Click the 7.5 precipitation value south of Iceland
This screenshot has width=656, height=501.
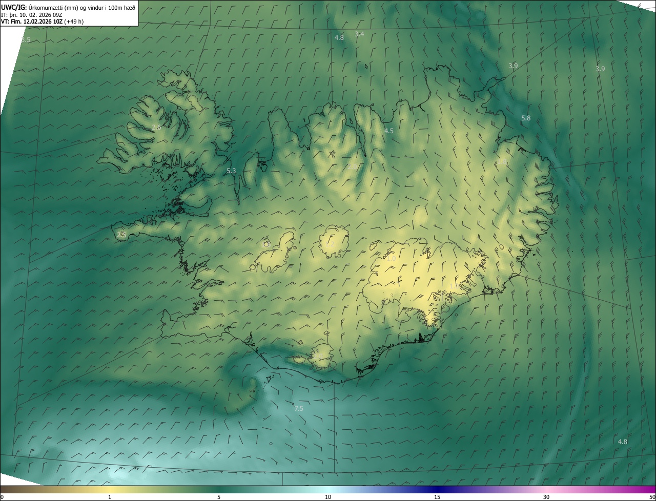[x=299, y=408]
